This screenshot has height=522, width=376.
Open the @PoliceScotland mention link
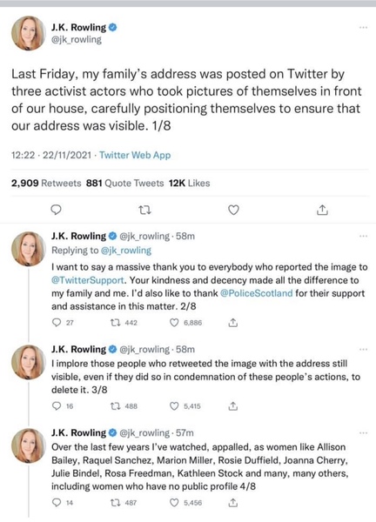257,293
